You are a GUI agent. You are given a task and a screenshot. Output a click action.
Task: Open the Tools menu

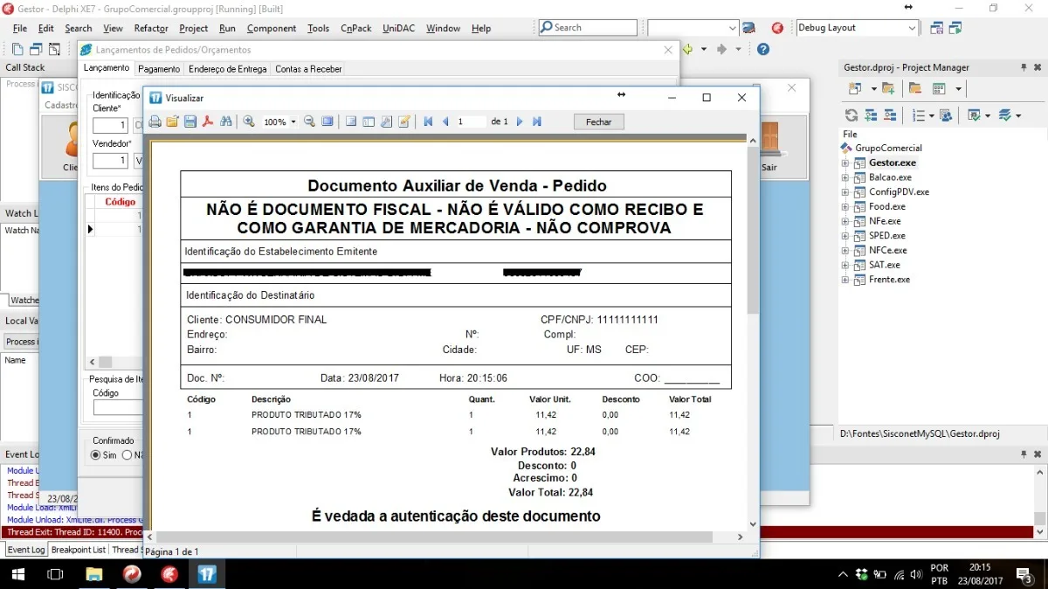[318, 28]
